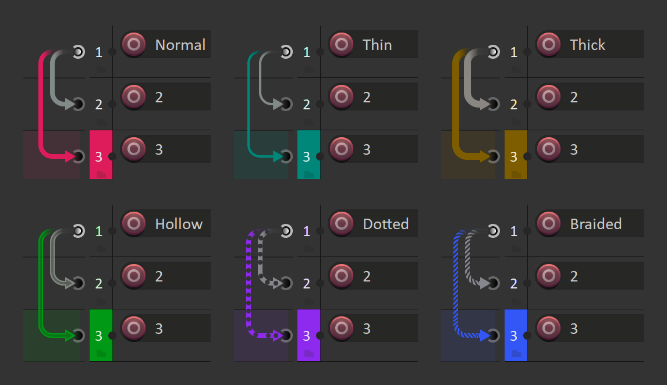Click the row 2 red icon in the Braided panel
The image size is (667, 385).
coord(548,276)
